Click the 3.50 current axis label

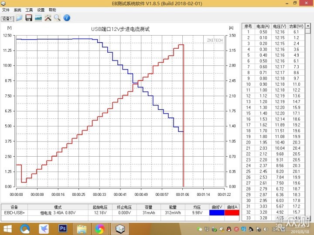232,36
